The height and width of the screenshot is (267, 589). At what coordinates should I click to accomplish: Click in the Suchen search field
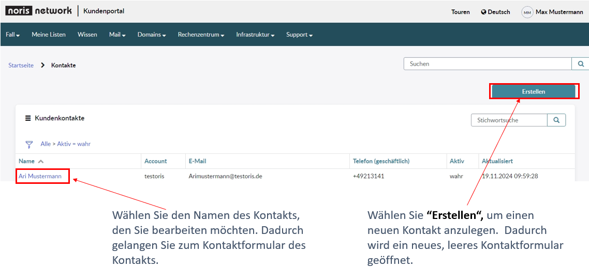488,64
